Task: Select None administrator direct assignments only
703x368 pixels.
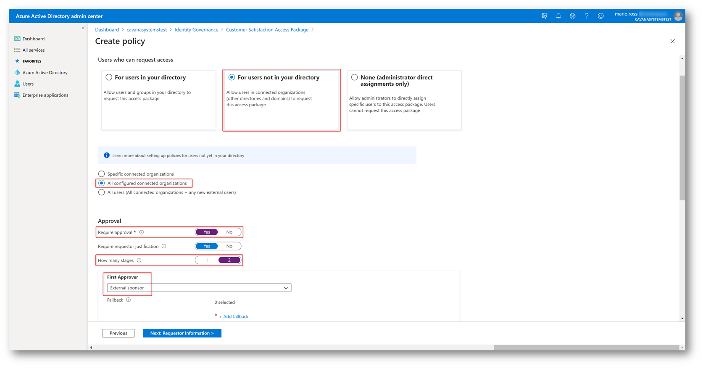Action: tap(355, 77)
